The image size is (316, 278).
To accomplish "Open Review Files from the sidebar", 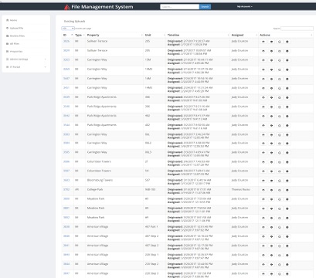I will click(x=26, y=36).
